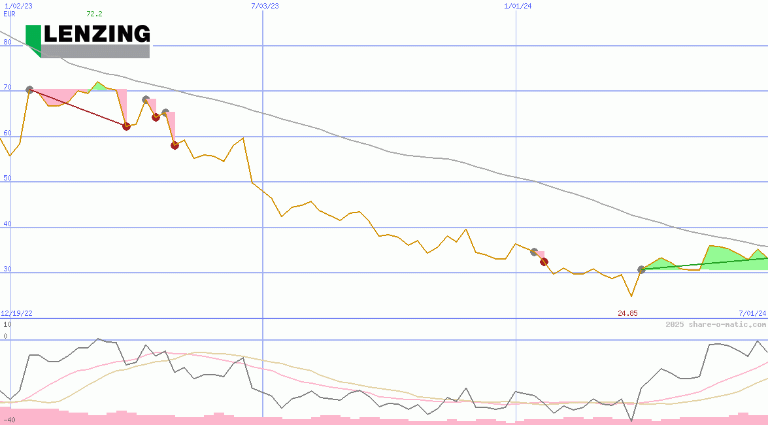Select the 1/01/24 date label

pyautogui.click(x=518, y=6)
